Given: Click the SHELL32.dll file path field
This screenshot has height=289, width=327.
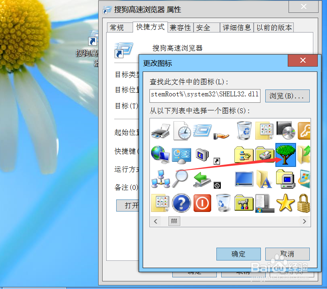Looking at the screenshot, I should point(205,96).
